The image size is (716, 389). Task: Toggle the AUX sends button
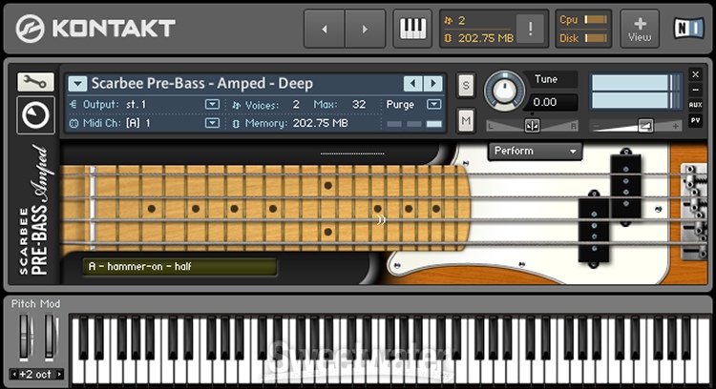(695, 105)
